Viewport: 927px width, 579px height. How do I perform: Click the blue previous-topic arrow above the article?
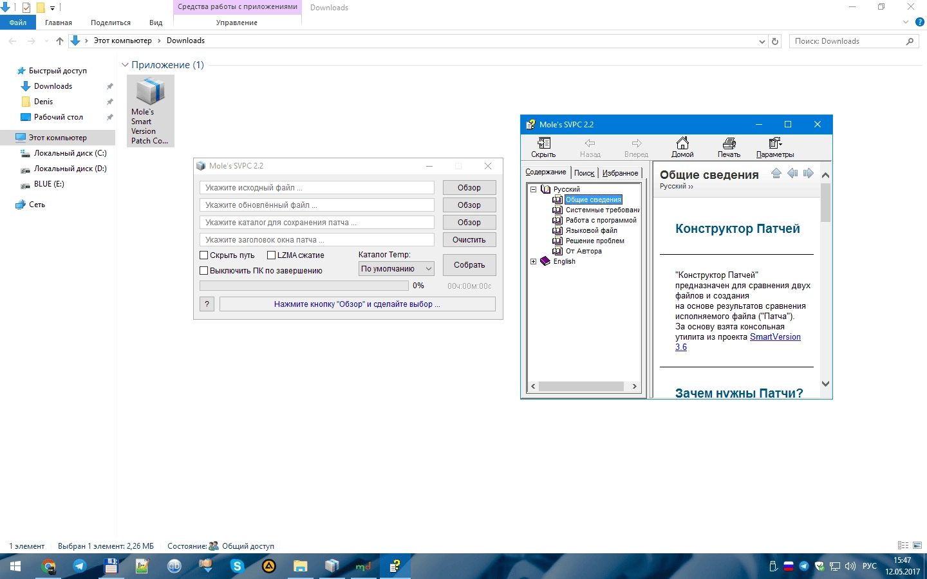point(793,173)
